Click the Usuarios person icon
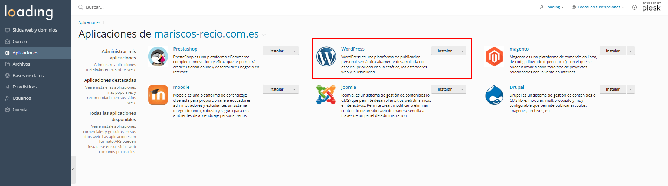Screen dimensions: 668x186 click(7, 98)
